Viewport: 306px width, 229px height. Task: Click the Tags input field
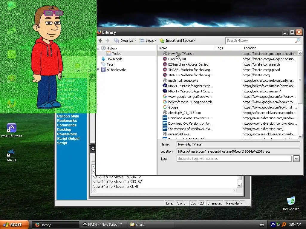pyautogui.click(x=234, y=159)
